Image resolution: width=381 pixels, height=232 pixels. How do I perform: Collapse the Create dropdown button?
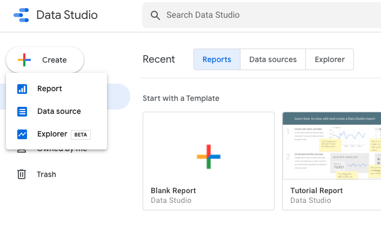tap(45, 60)
